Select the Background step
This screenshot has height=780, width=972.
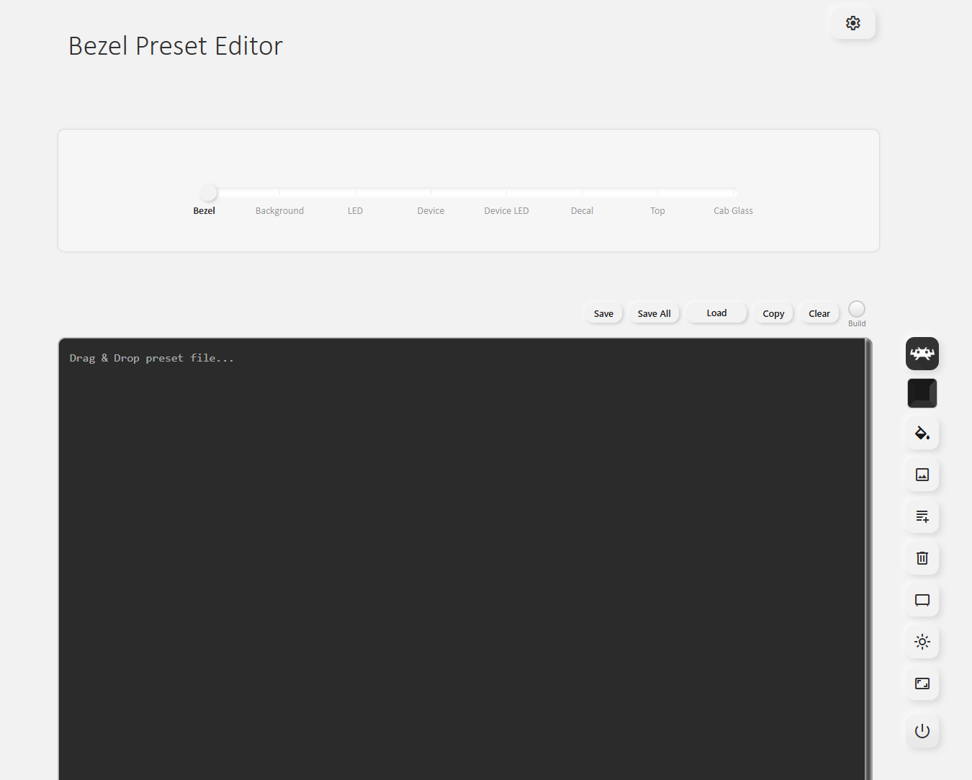pyautogui.click(x=279, y=210)
